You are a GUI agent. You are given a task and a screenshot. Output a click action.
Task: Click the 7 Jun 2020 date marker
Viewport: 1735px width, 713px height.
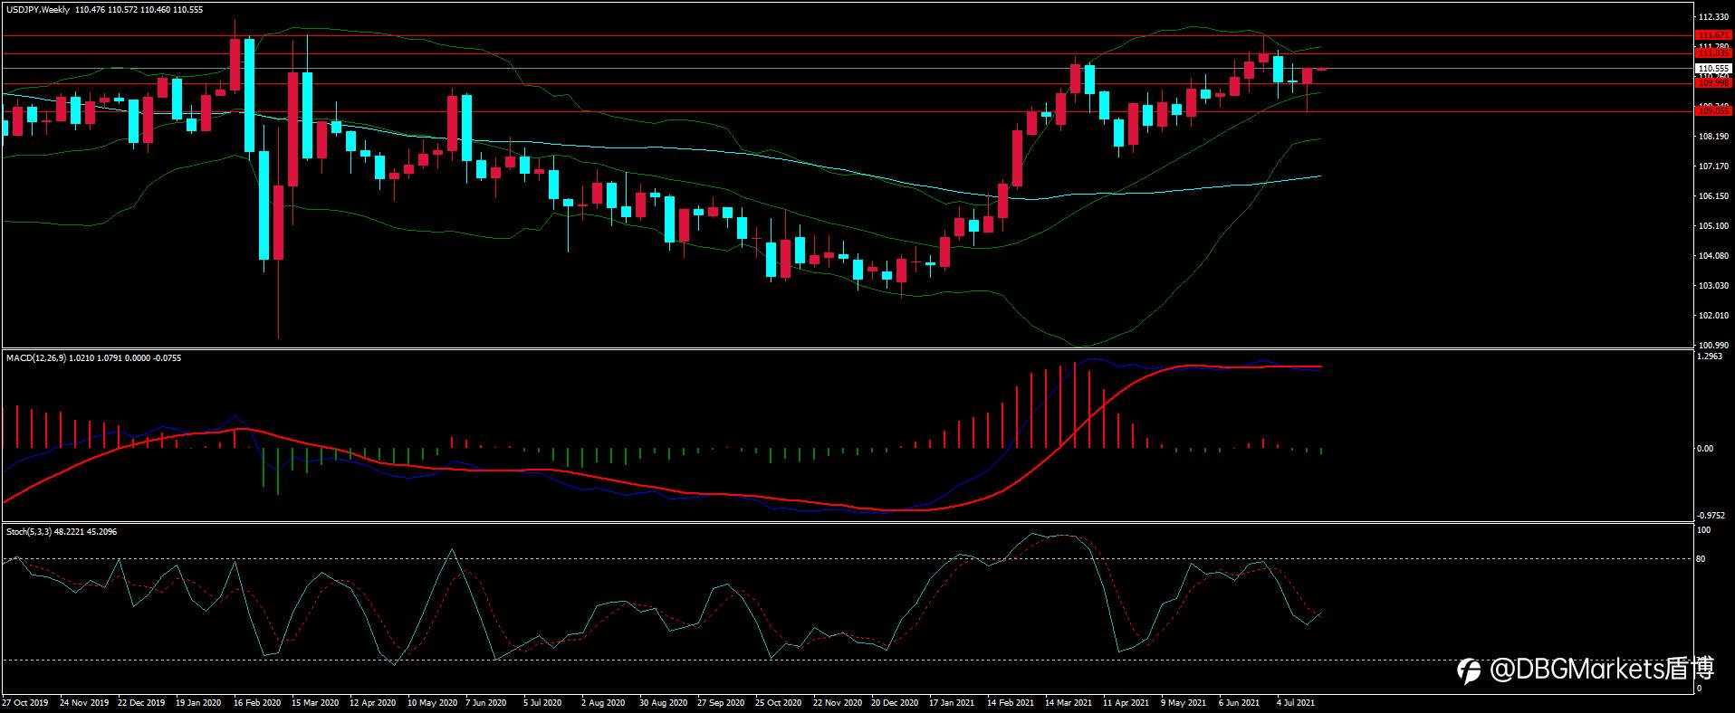(x=486, y=703)
